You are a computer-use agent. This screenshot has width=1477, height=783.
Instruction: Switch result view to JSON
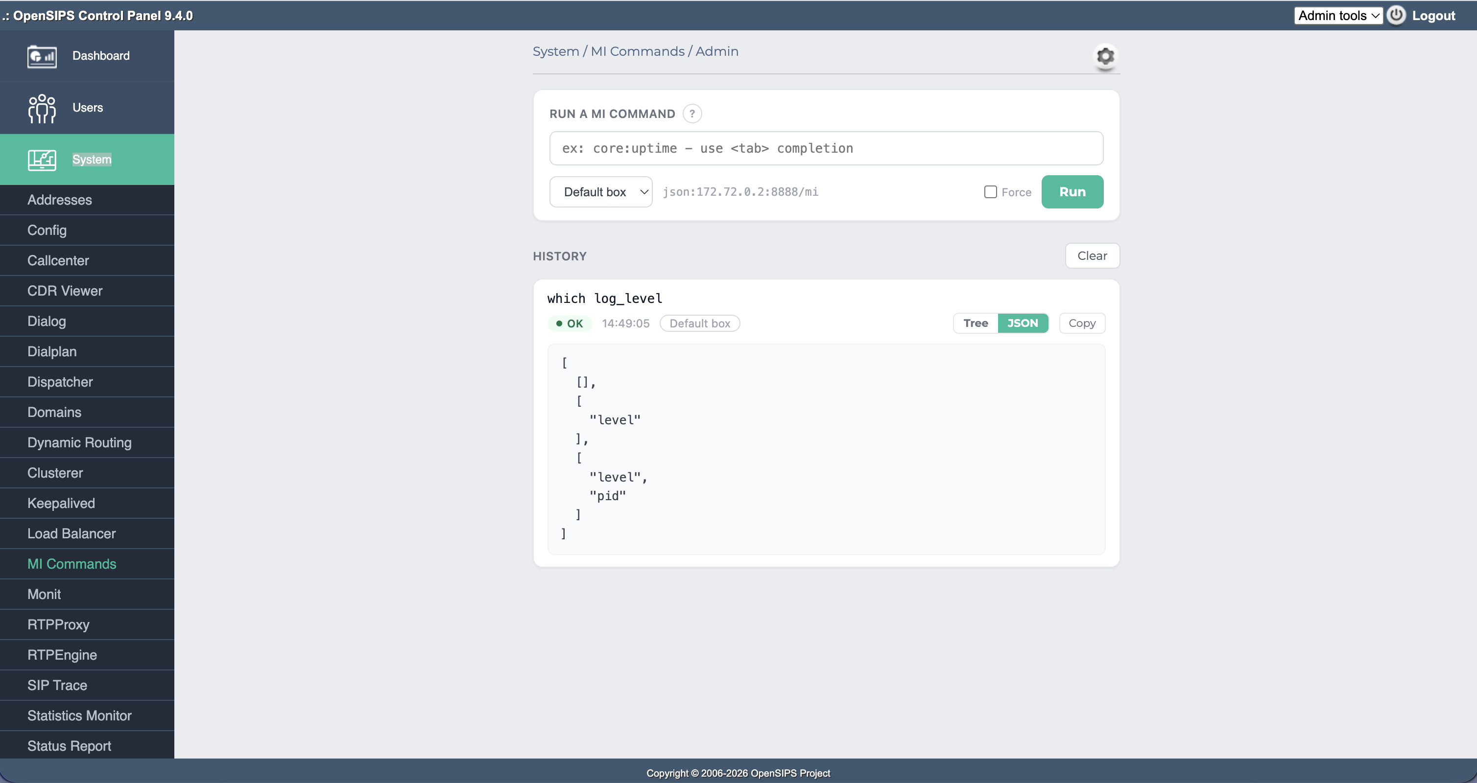tap(1023, 323)
